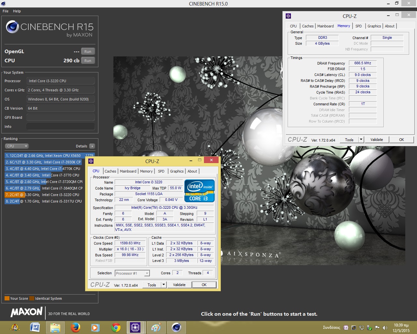The image size is (417, 334).
Task: Click the Cinebench R15 logo
Action: 50,29
